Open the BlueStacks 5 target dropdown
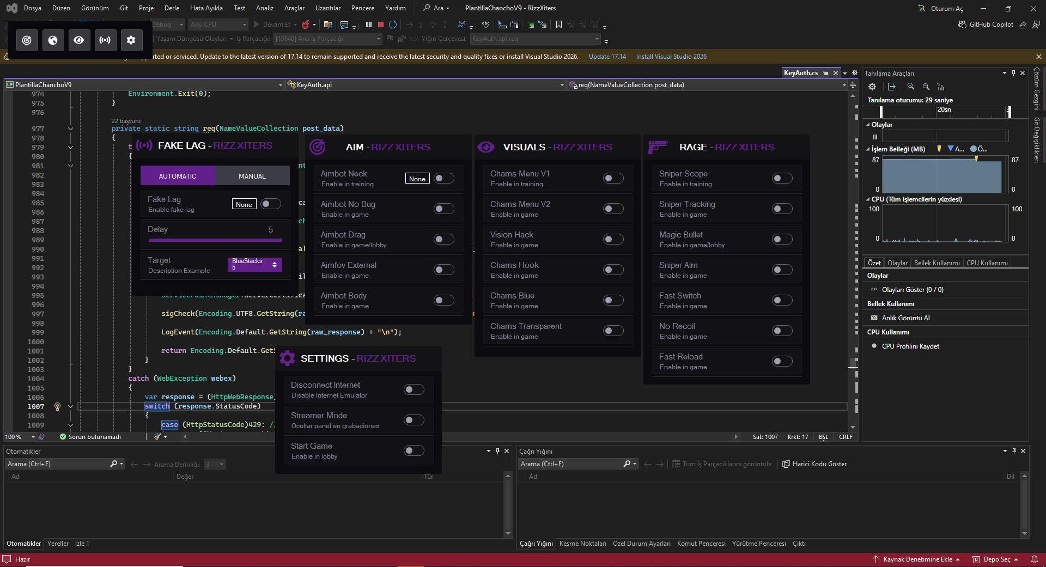 254,264
